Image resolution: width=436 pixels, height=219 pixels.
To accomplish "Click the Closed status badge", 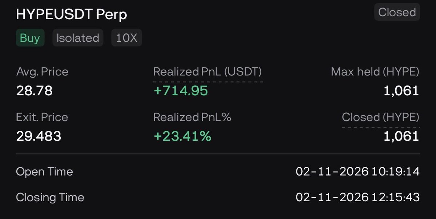I will (x=397, y=12).
